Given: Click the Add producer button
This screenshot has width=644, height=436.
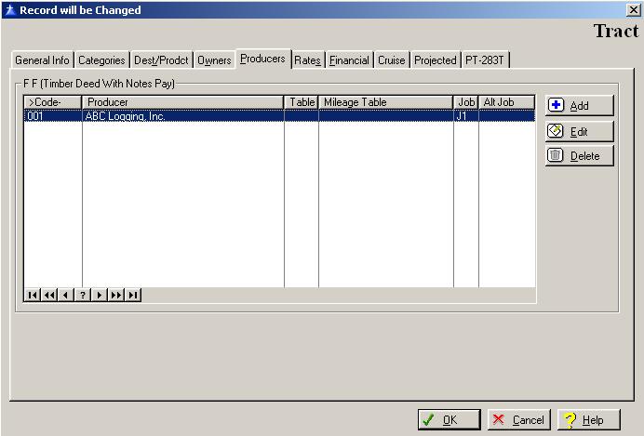Looking at the screenshot, I should click(x=579, y=105).
